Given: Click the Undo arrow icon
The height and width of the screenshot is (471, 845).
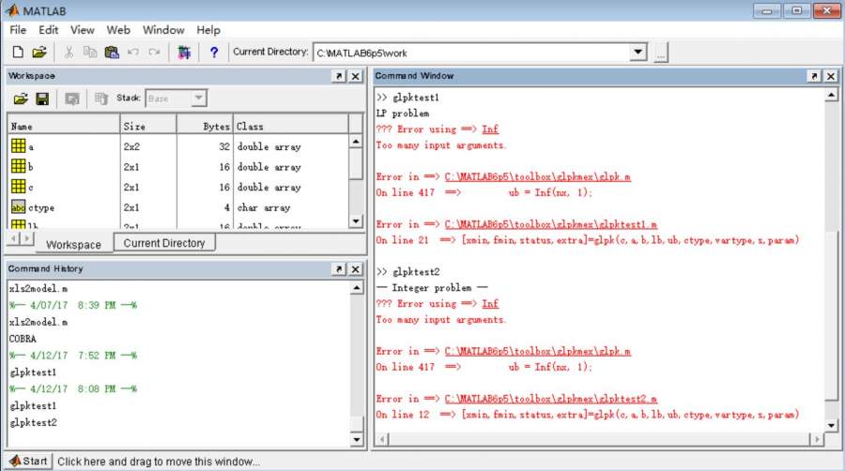Looking at the screenshot, I should pyautogui.click(x=133, y=53).
